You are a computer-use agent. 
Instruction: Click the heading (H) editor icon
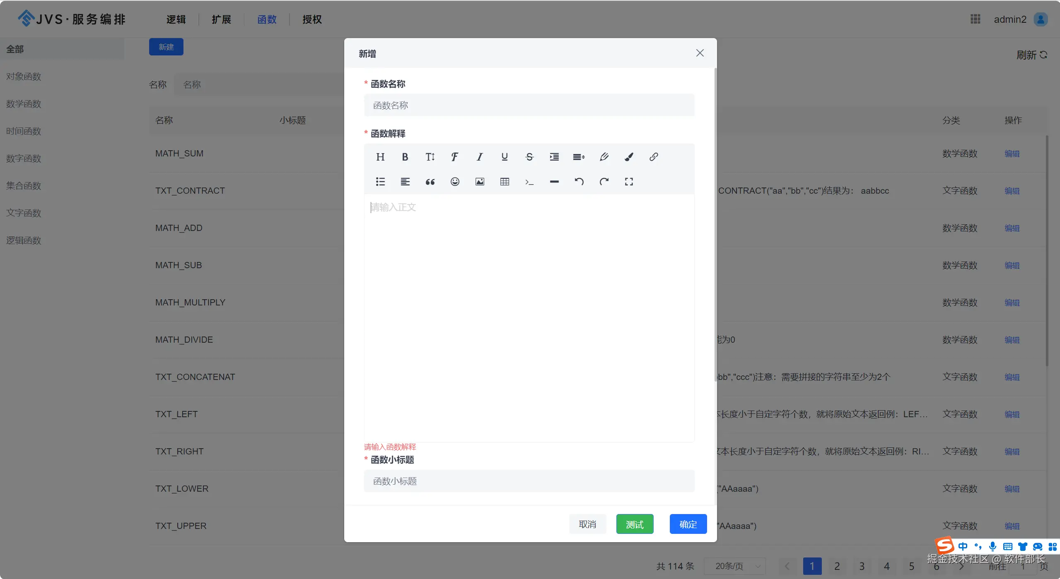pos(380,157)
